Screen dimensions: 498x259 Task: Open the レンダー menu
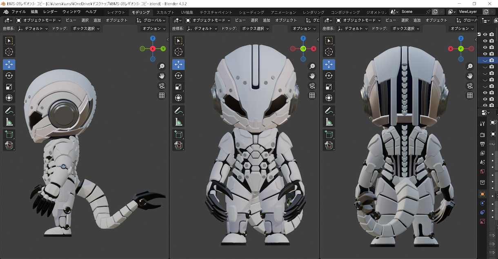click(50, 12)
